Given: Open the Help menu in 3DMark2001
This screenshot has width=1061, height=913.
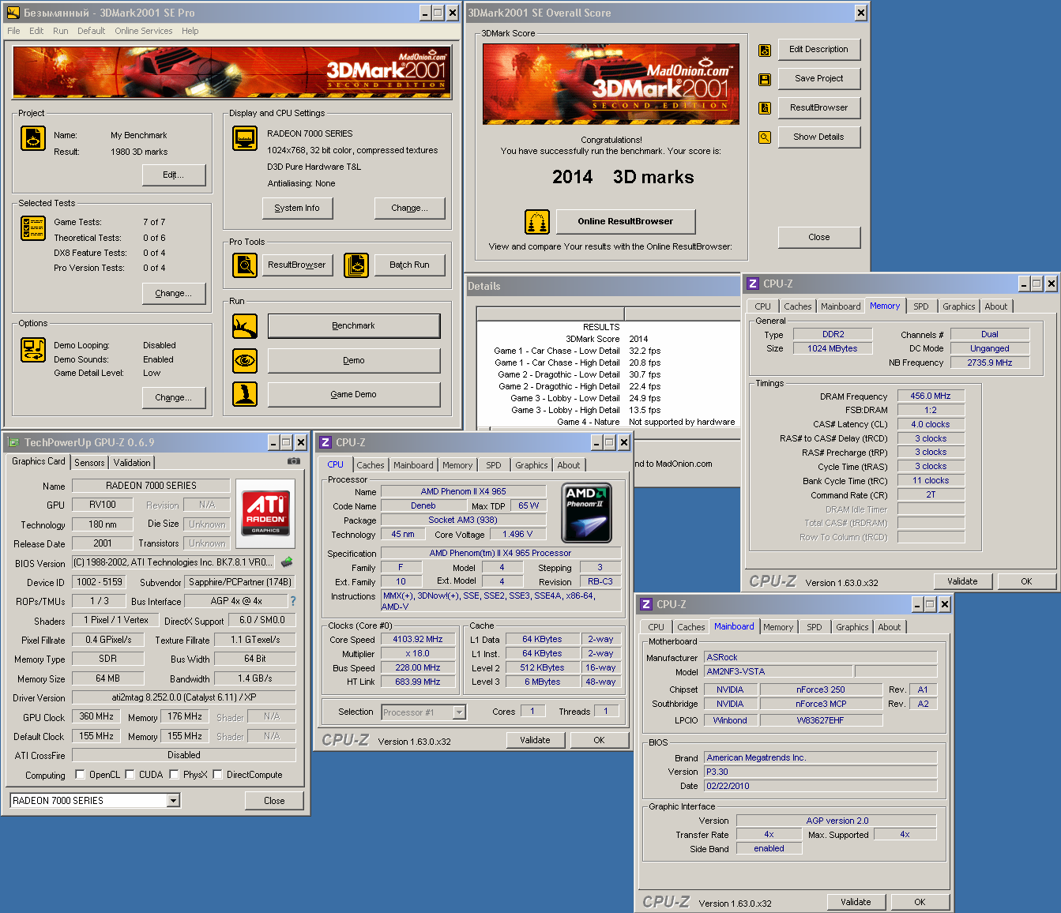Looking at the screenshot, I should (190, 31).
